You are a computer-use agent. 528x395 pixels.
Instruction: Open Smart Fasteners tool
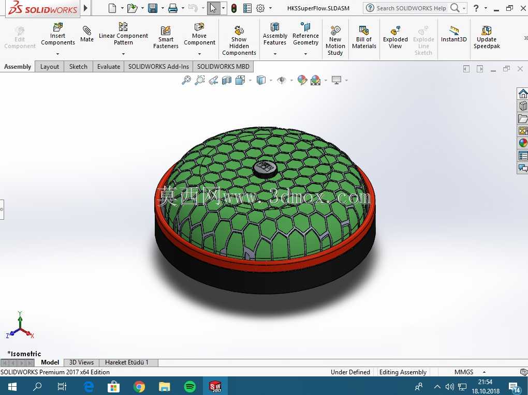166,31
